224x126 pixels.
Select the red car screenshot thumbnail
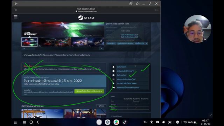(x=29, y=42)
